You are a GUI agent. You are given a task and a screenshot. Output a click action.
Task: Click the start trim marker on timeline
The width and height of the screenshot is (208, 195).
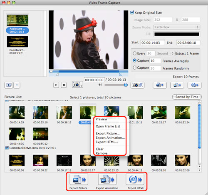tap(57, 75)
